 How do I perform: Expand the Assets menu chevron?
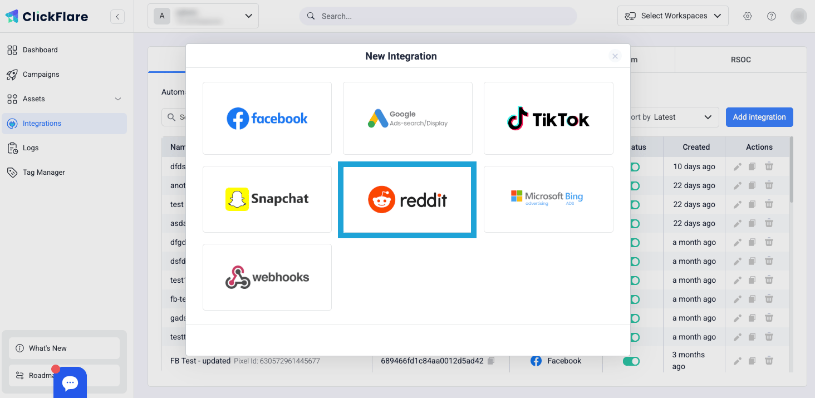pyautogui.click(x=118, y=99)
